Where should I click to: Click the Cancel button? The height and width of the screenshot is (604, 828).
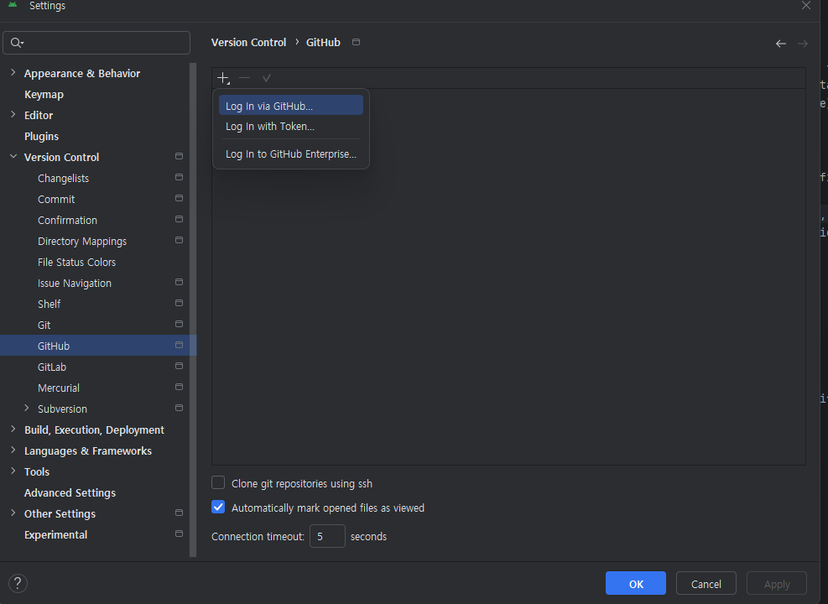[x=706, y=583]
